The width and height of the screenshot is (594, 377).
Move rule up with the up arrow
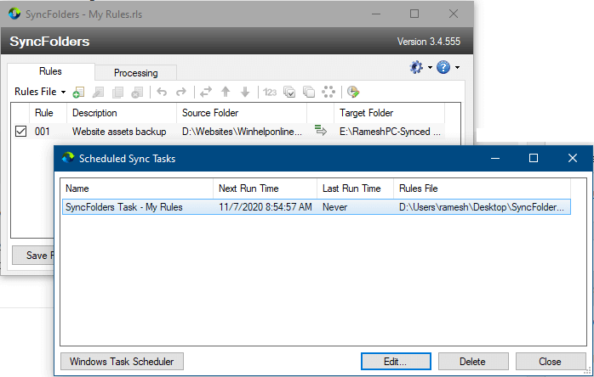pyautogui.click(x=226, y=92)
